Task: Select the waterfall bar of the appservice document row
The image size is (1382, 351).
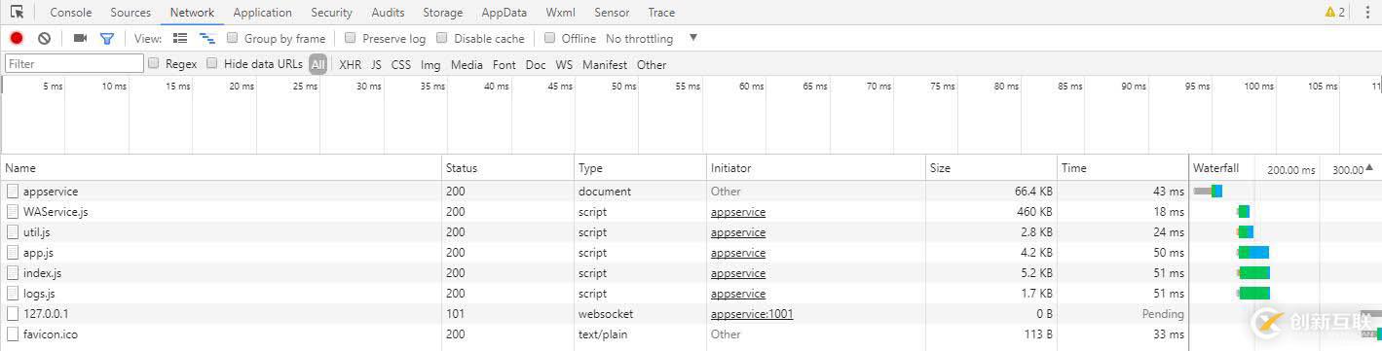Action: [x=1208, y=192]
